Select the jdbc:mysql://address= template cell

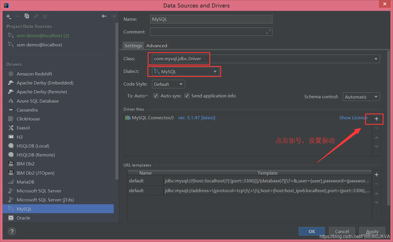coord(267,190)
